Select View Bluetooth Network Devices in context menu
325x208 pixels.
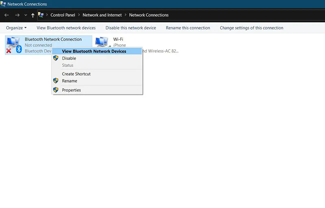click(x=94, y=51)
